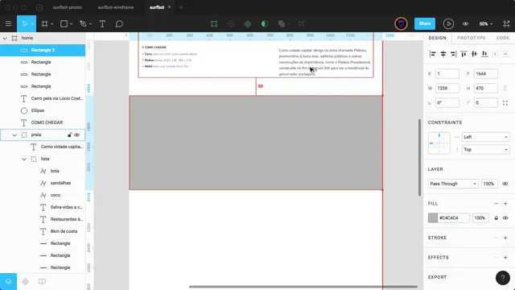Image resolution: width=515 pixels, height=290 pixels.
Task: Open the Assets components icon
Action: pyautogui.click(x=25, y=281)
